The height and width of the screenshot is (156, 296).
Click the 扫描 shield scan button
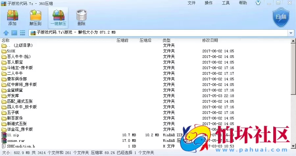coord(281,17)
